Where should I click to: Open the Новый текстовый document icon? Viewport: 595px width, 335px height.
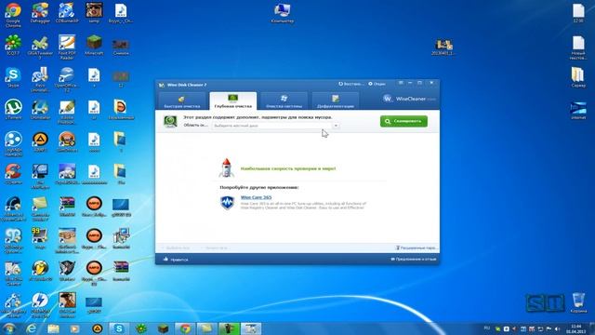(x=578, y=47)
